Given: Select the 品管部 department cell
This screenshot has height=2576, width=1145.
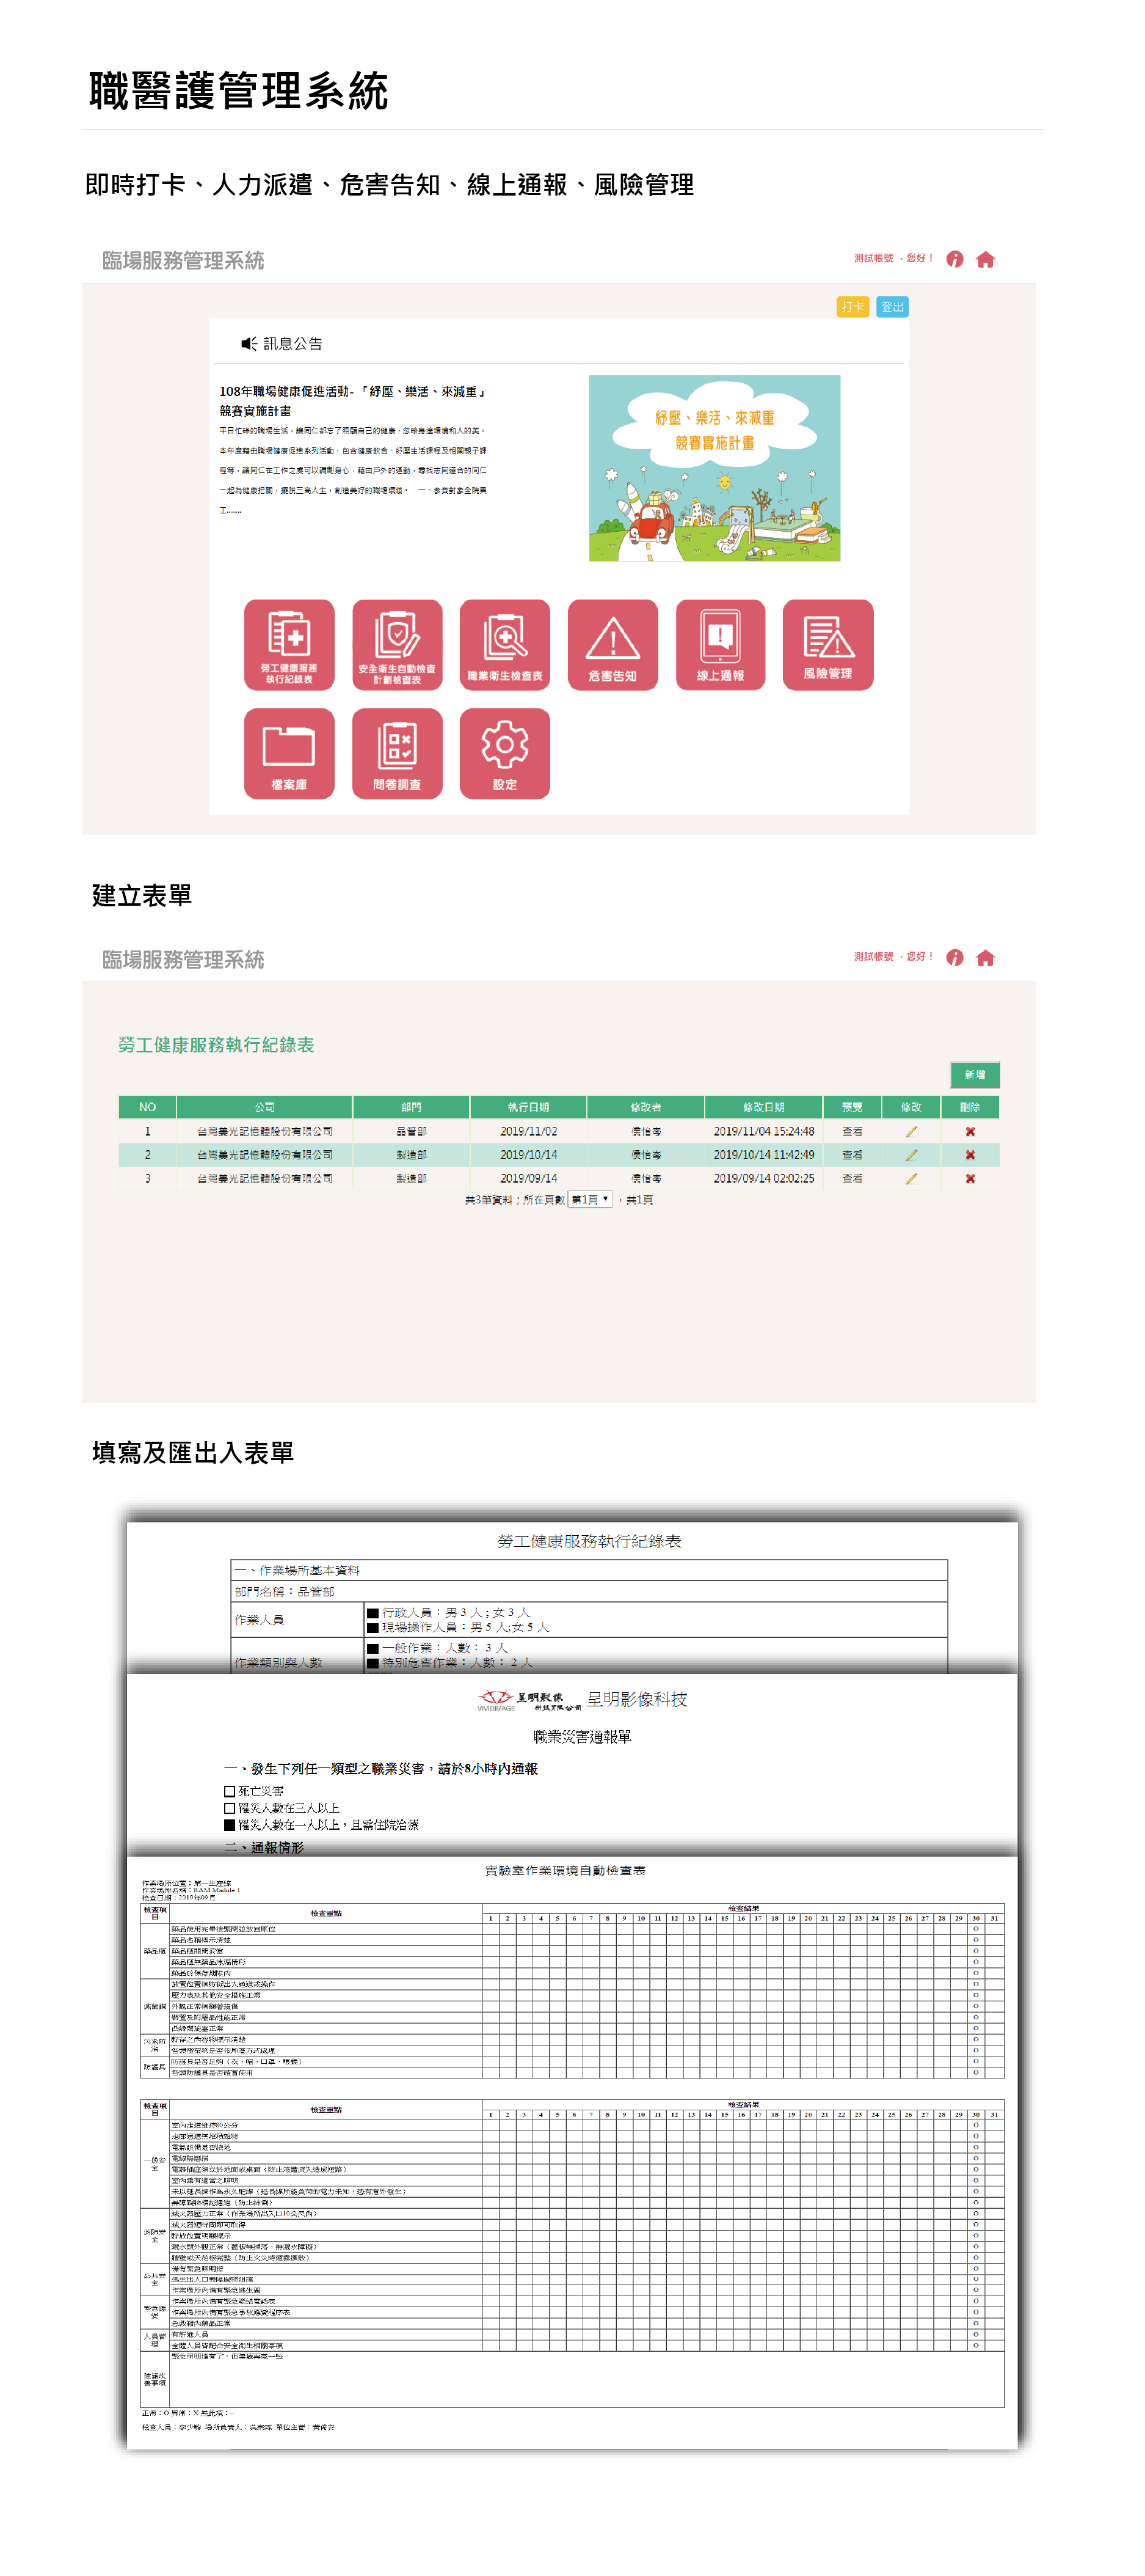Looking at the screenshot, I should click(410, 1132).
